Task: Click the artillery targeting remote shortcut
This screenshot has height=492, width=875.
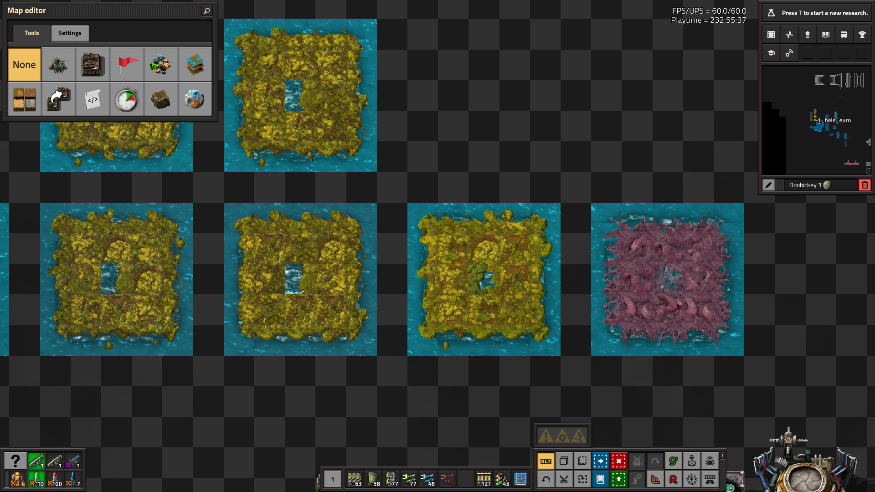Action: click(x=692, y=461)
